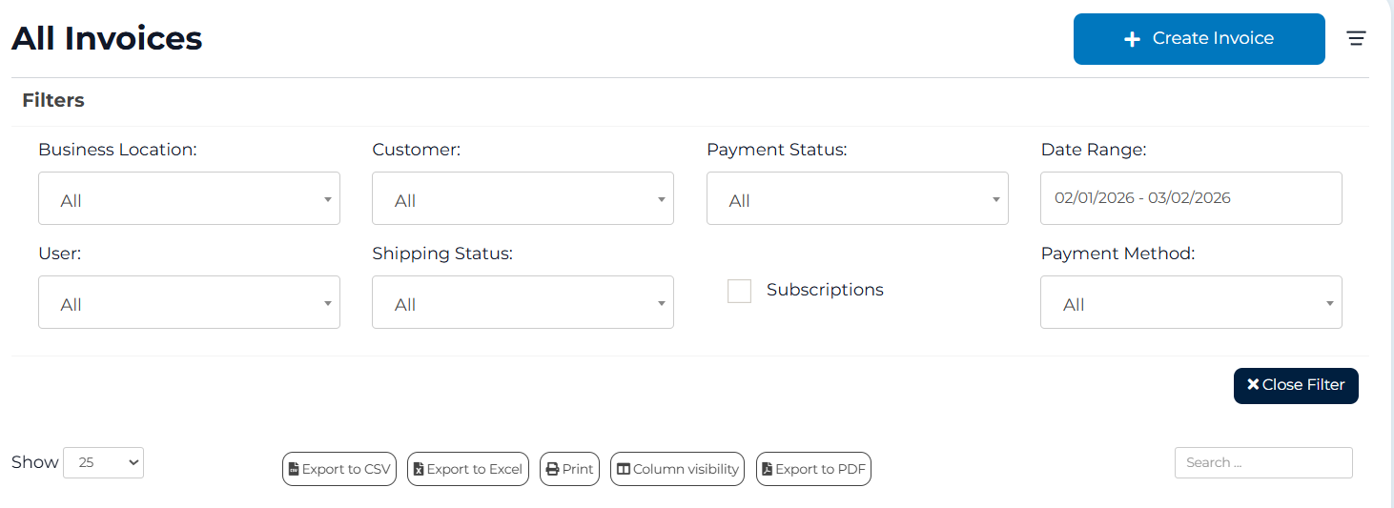
Task: Click the columns icon in Column visibility
Action: point(624,469)
